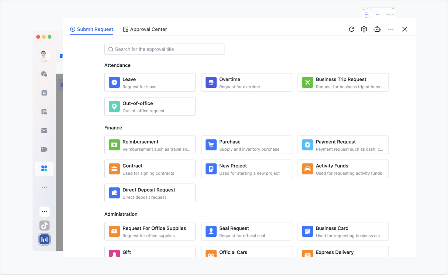Click the approval title search field
The image size is (448, 275).
pos(164,49)
